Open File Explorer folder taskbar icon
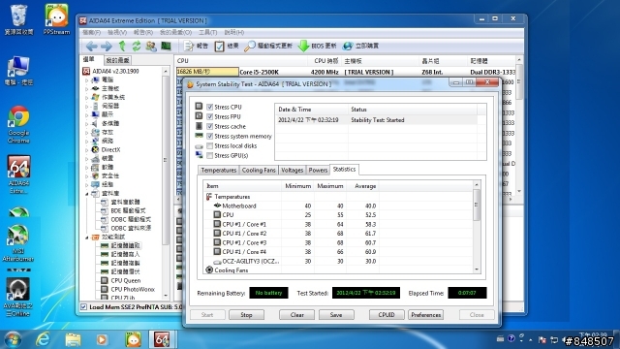This screenshot has width=620, height=349. (74, 339)
